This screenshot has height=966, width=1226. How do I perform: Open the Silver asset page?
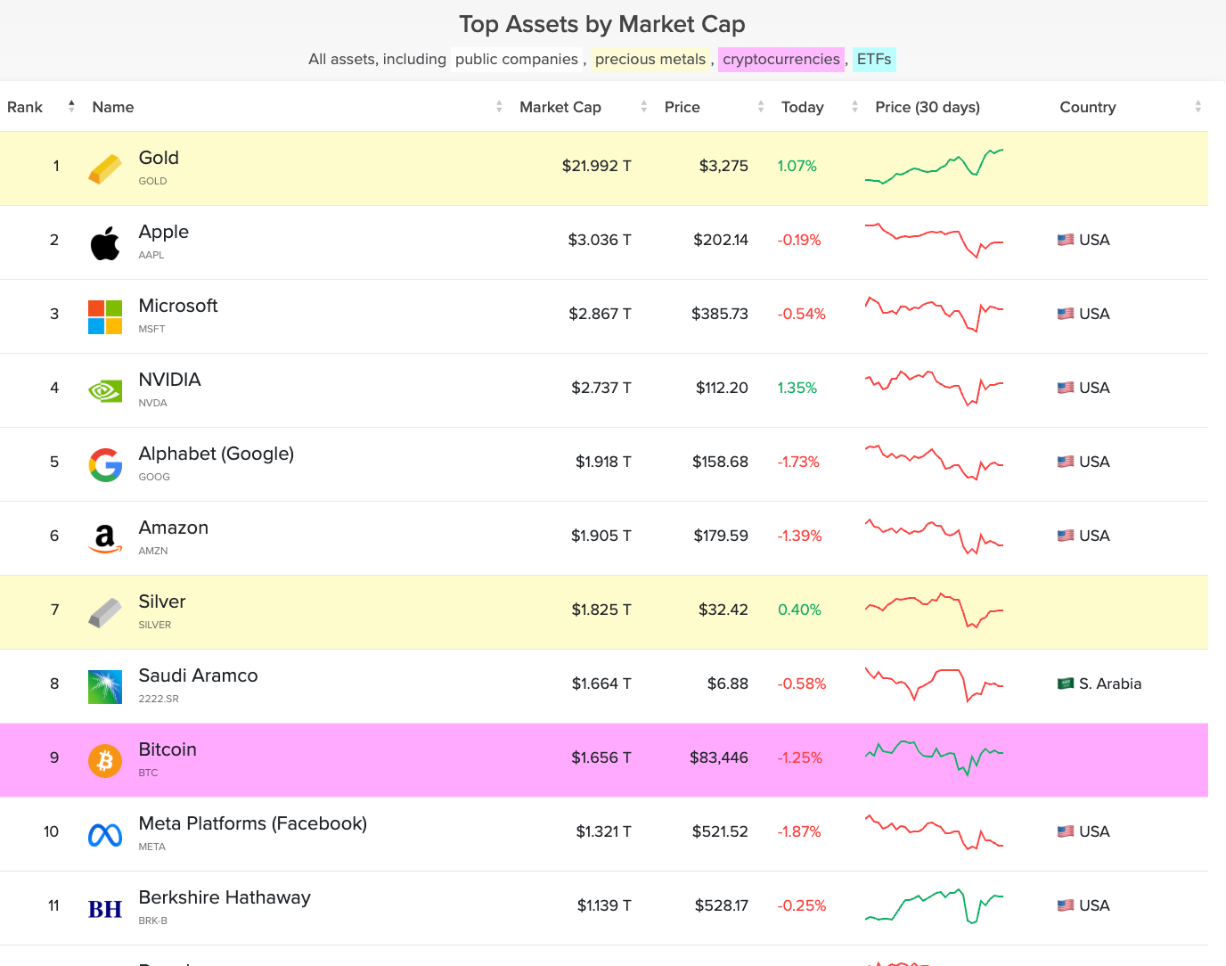point(162,602)
